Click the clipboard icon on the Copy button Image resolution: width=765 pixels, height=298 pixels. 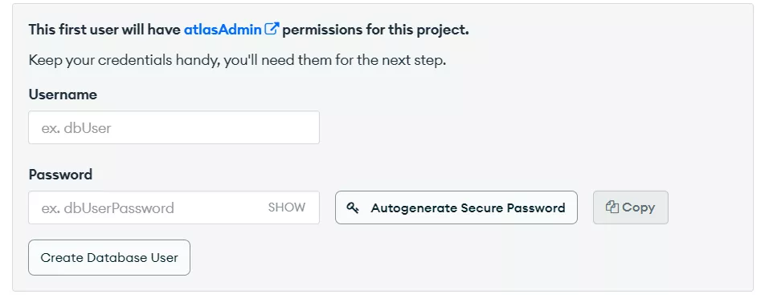(x=612, y=207)
